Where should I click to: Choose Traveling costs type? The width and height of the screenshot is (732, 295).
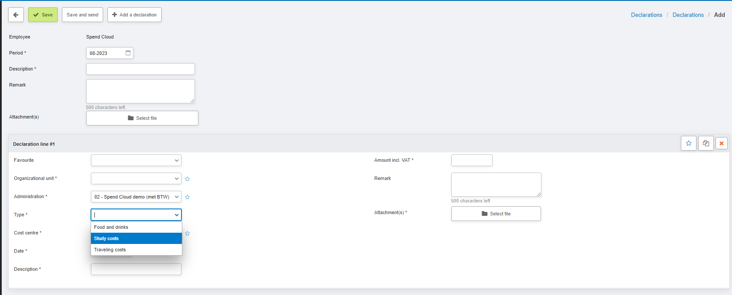coord(136,250)
